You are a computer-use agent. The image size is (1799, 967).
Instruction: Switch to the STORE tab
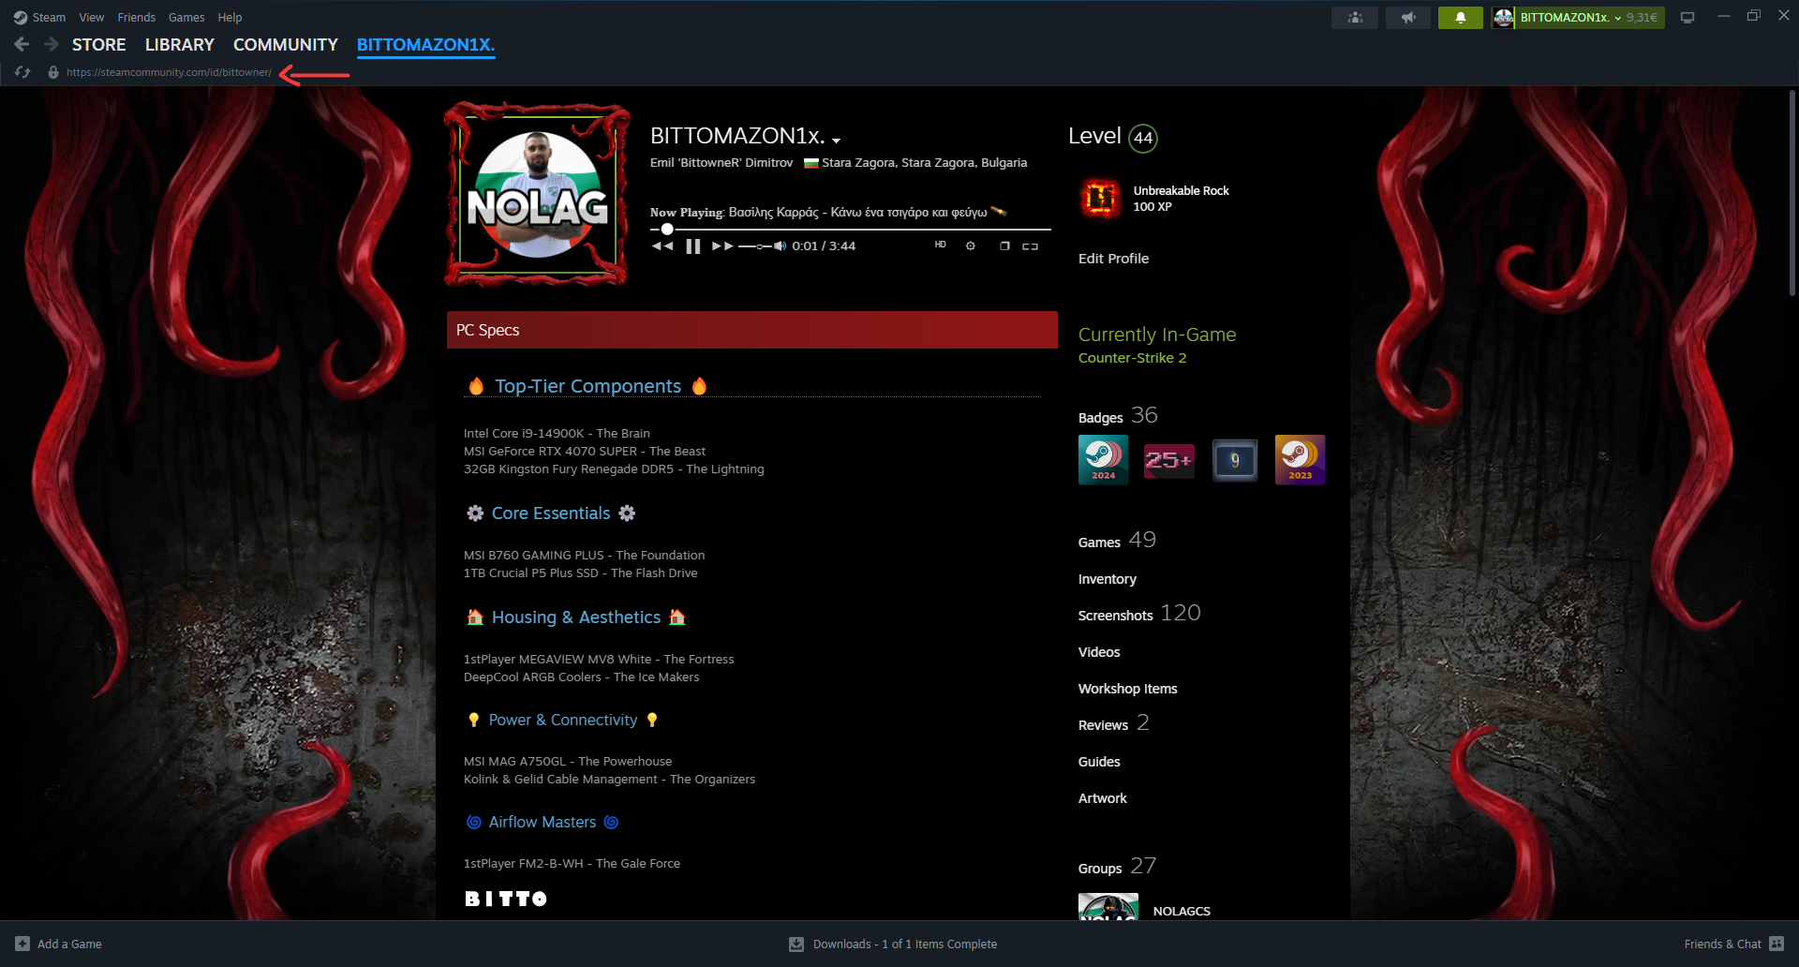tap(98, 44)
